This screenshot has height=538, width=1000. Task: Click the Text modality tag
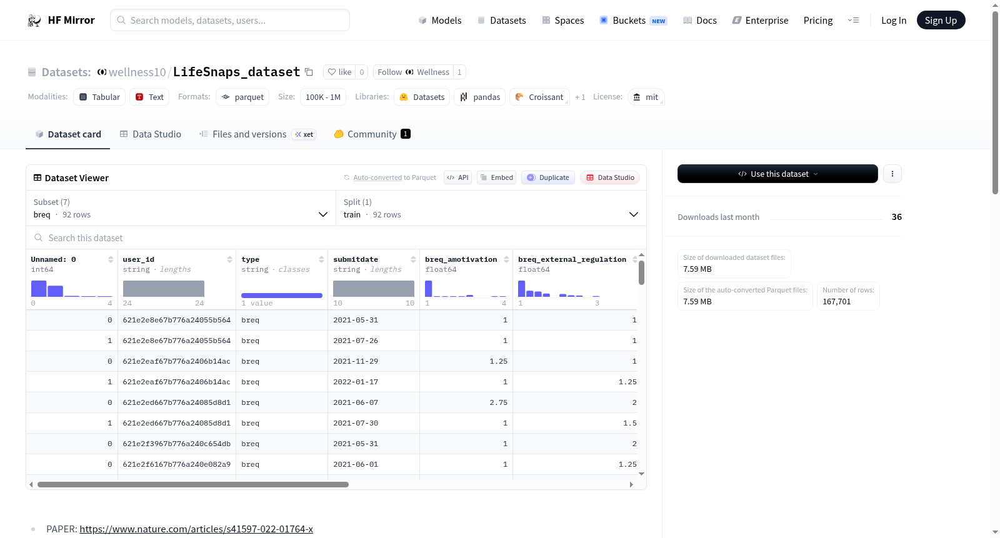click(149, 97)
